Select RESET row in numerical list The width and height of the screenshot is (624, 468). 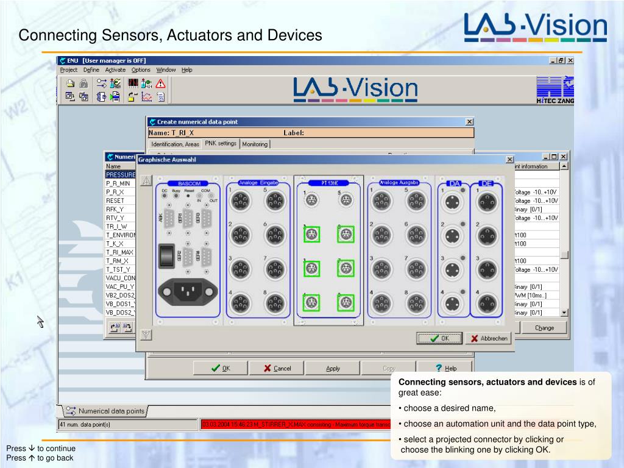[x=120, y=200]
